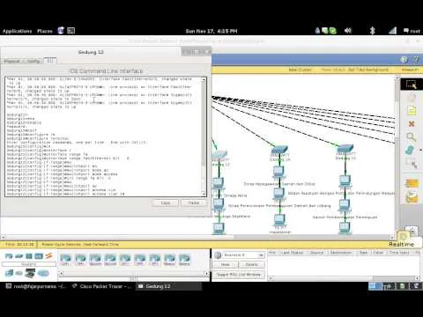Image resolution: width=423 pixels, height=317 pixels.
Task: Open the Places menu
Action: pyautogui.click(x=45, y=31)
